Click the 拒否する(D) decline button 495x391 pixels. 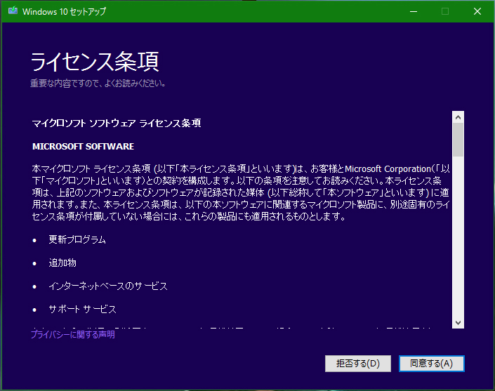pos(358,364)
